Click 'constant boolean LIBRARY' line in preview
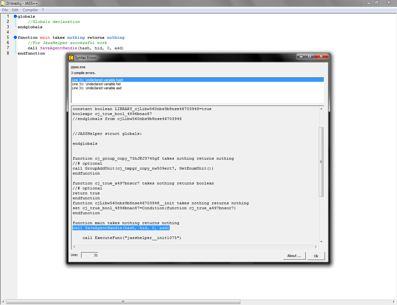The width and height of the screenshot is (397, 305). (142, 109)
